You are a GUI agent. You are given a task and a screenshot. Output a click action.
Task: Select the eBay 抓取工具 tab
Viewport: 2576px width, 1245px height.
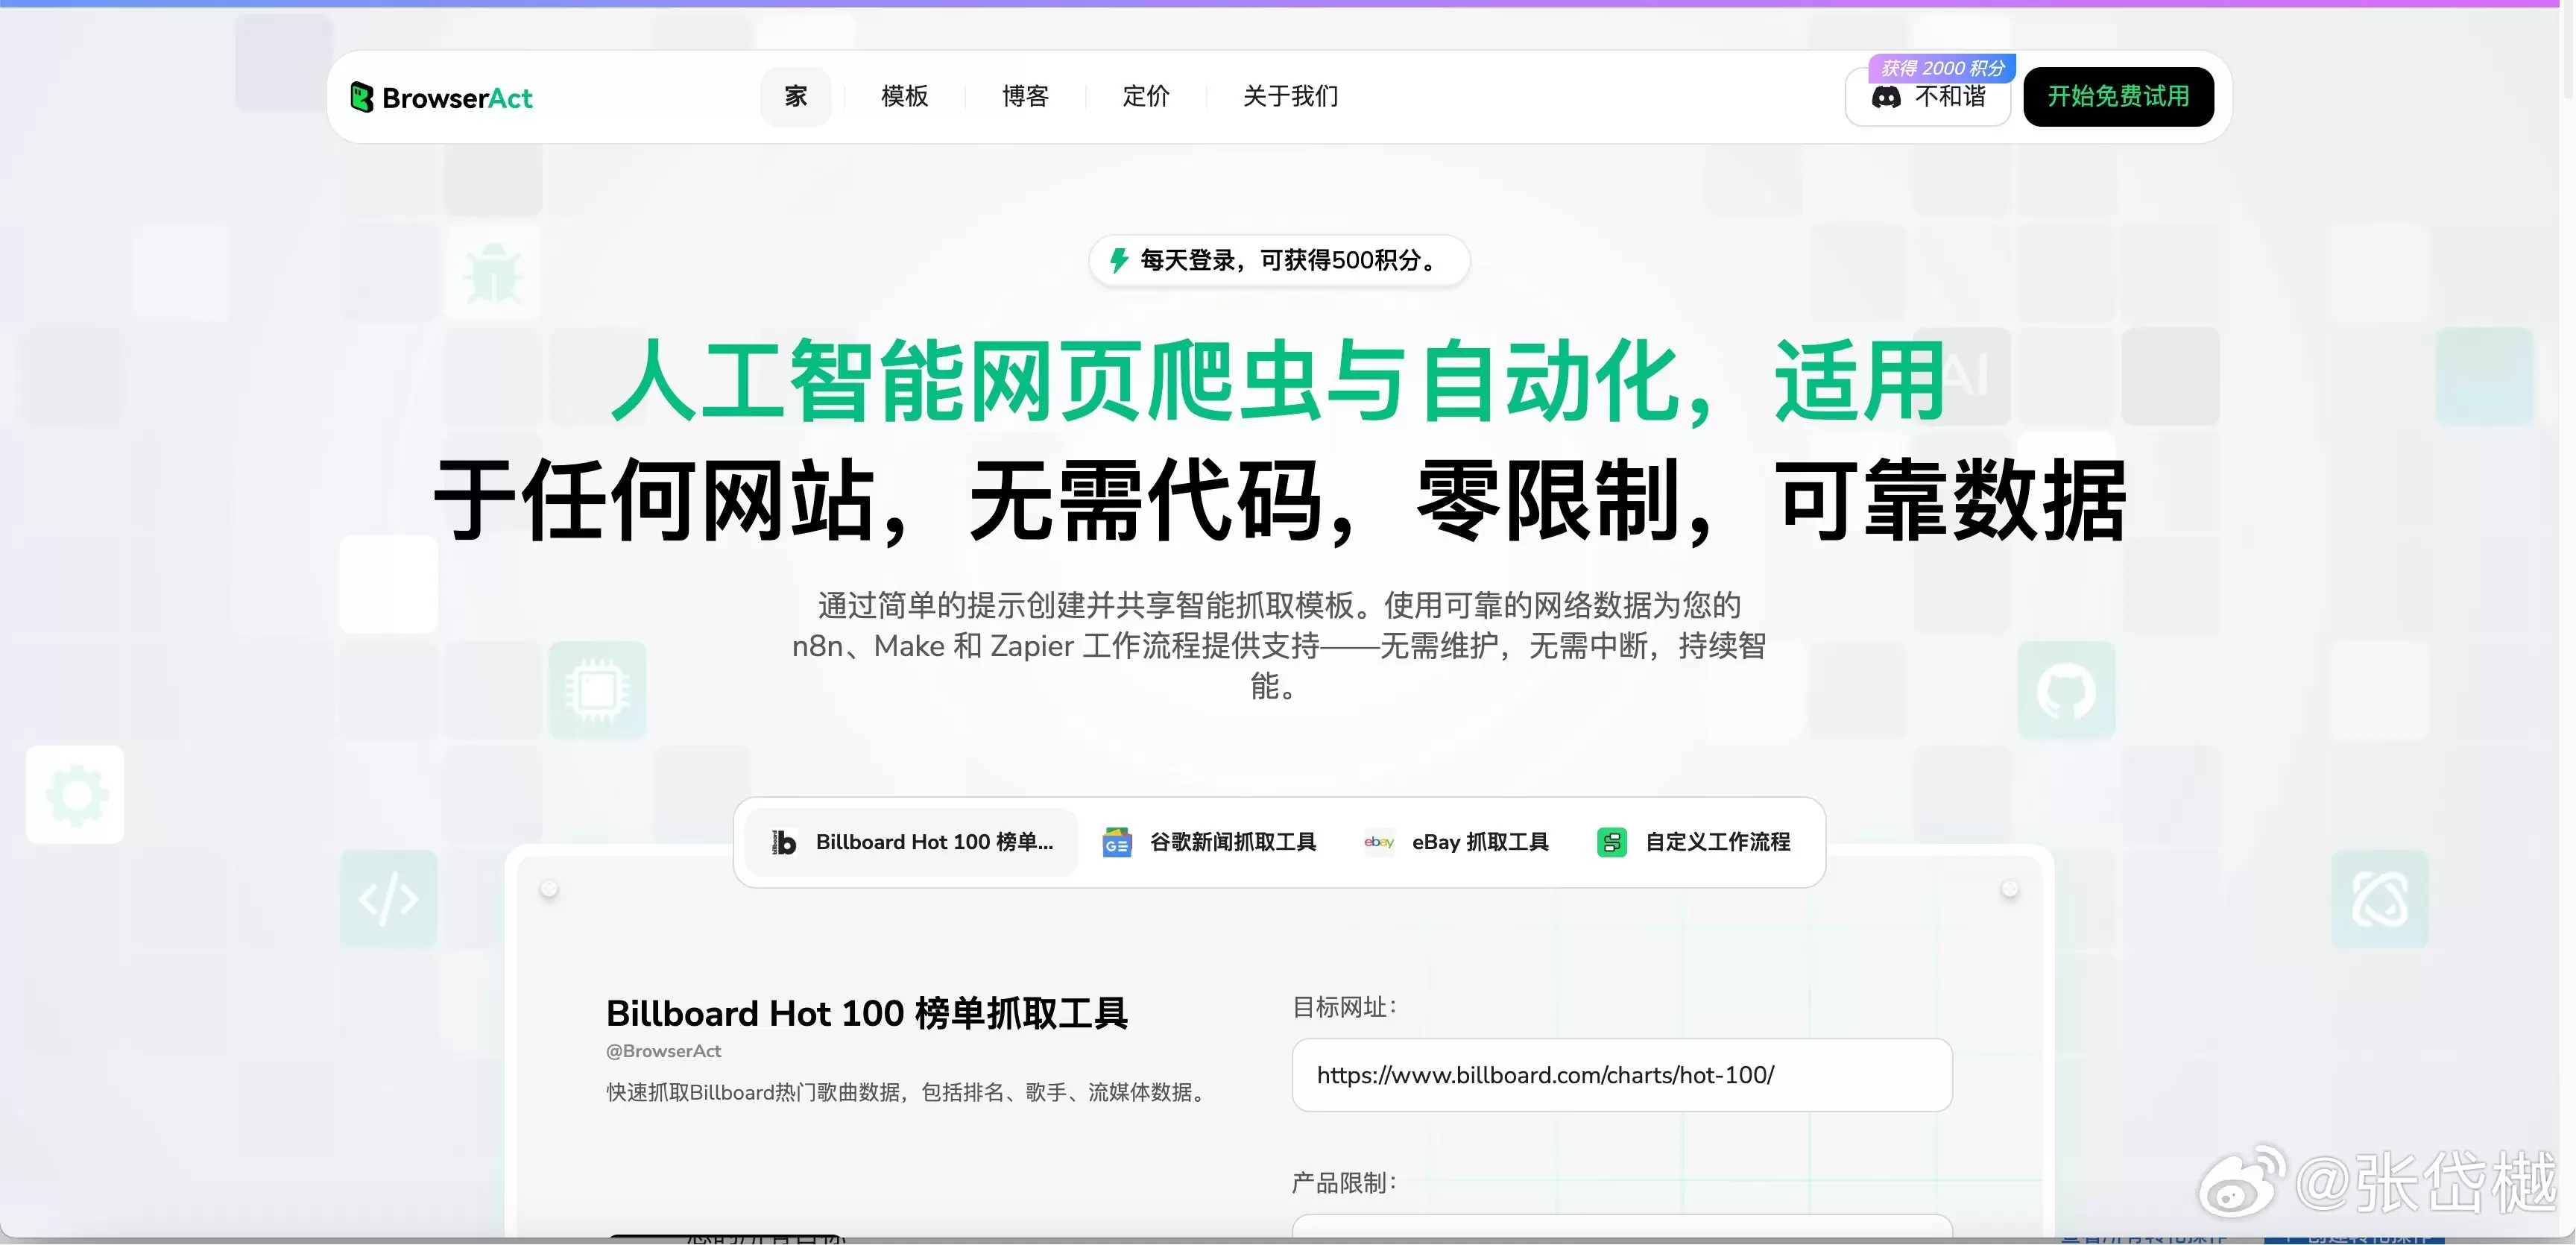(x=1456, y=842)
